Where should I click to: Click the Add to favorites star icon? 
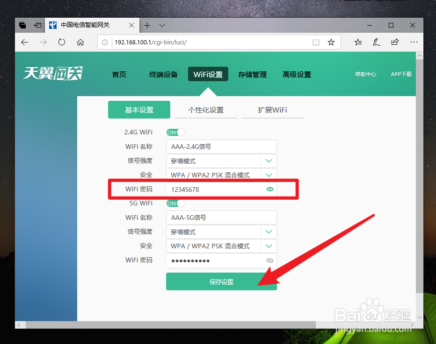click(x=331, y=42)
